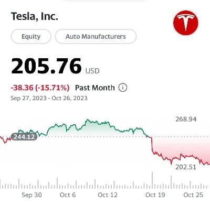Click the 244.12 baseline price badge
Screen dimensions: 210x205
point(24,137)
